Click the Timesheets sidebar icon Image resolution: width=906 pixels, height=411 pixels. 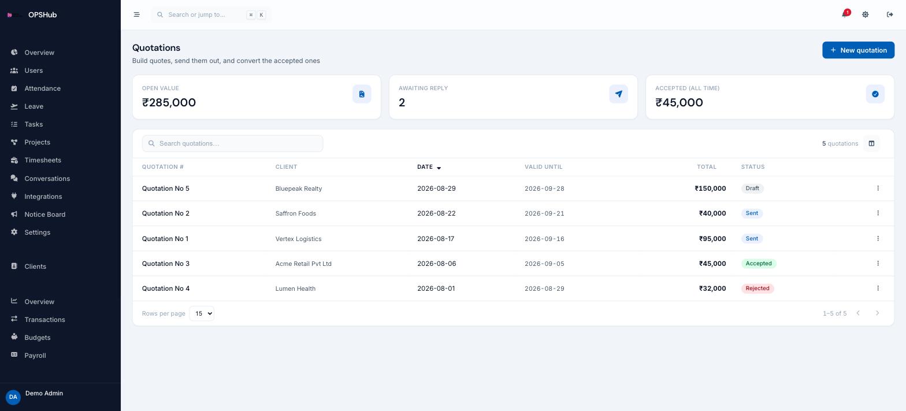tap(14, 160)
